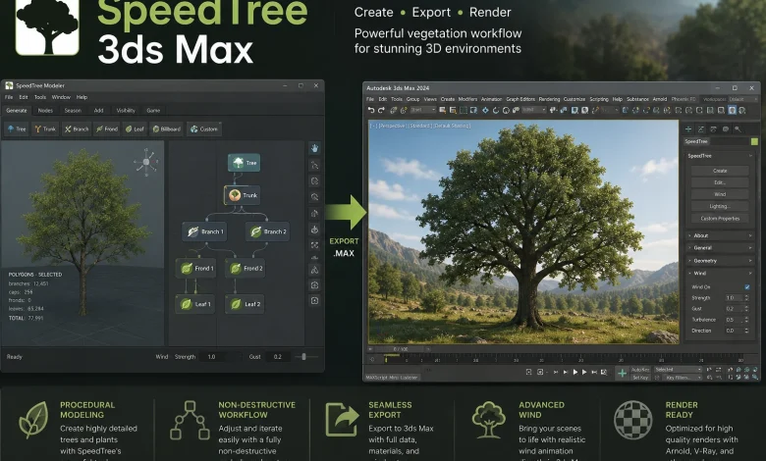Select the Frond 2 node
Viewport: 766px width, 461px height.
click(x=246, y=269)
